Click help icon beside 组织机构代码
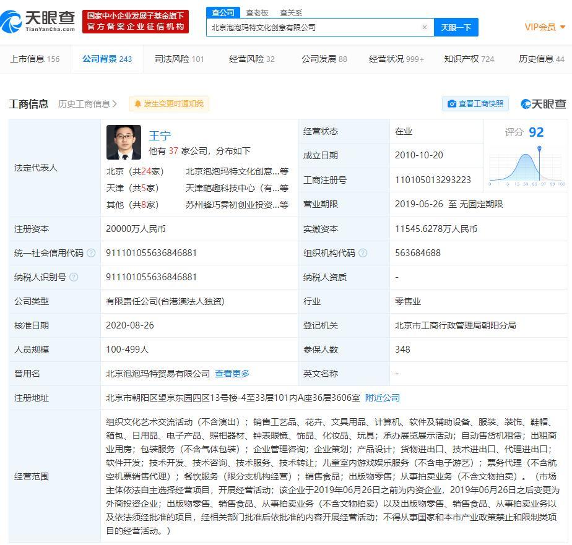Image resolution: width=572 pixels, height=545 pixels. (x=363, y=252)
